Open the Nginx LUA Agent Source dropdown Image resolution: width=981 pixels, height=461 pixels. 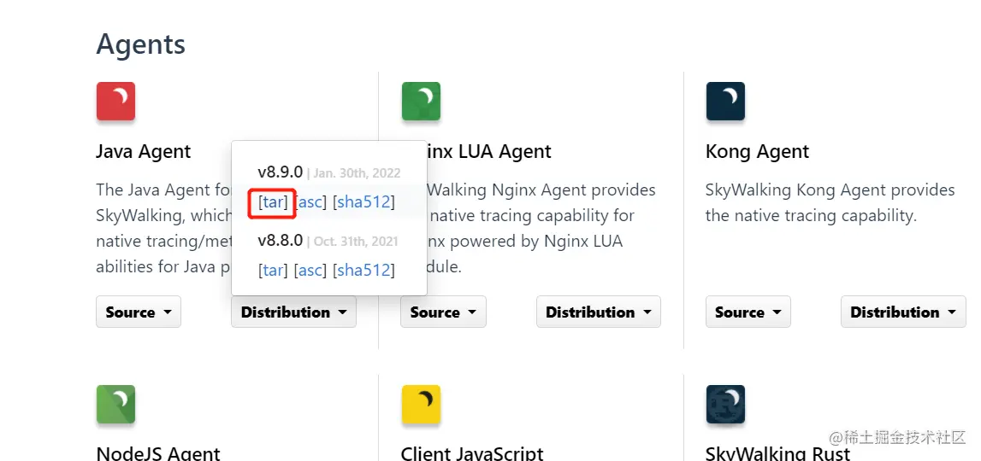point(443,312)
